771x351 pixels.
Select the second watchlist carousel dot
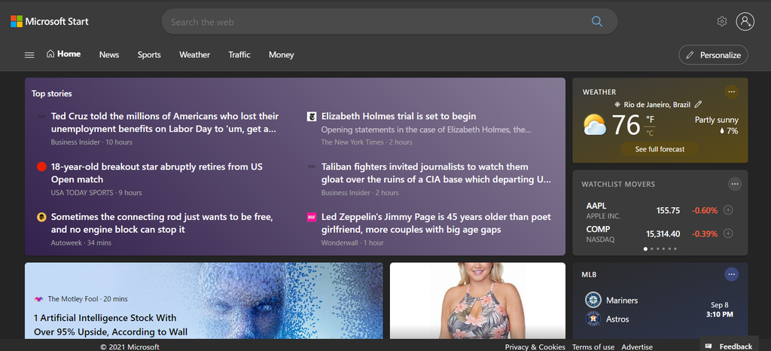click(x=652, y=249)
